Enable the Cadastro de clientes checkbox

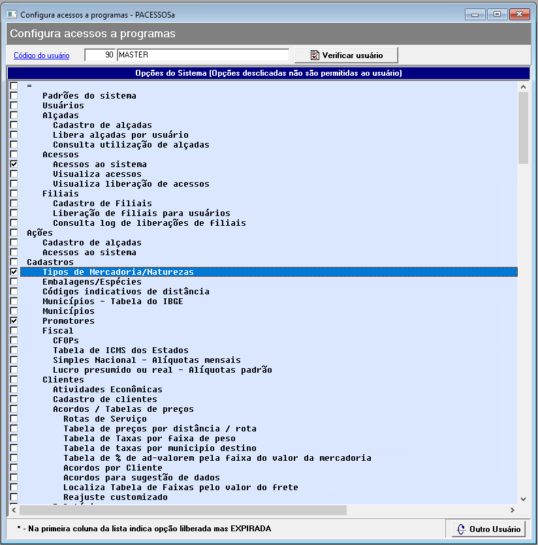pos(14,399)
